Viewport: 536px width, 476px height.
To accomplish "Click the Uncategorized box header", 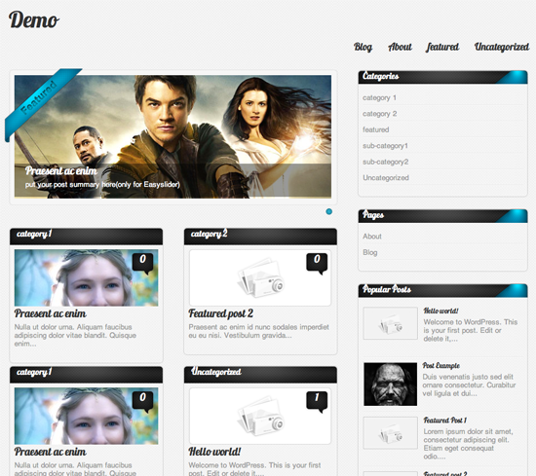I will pyautogui.click(x=260, y=374).
